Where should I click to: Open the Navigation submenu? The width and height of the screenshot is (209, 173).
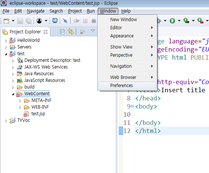point(127,66)
